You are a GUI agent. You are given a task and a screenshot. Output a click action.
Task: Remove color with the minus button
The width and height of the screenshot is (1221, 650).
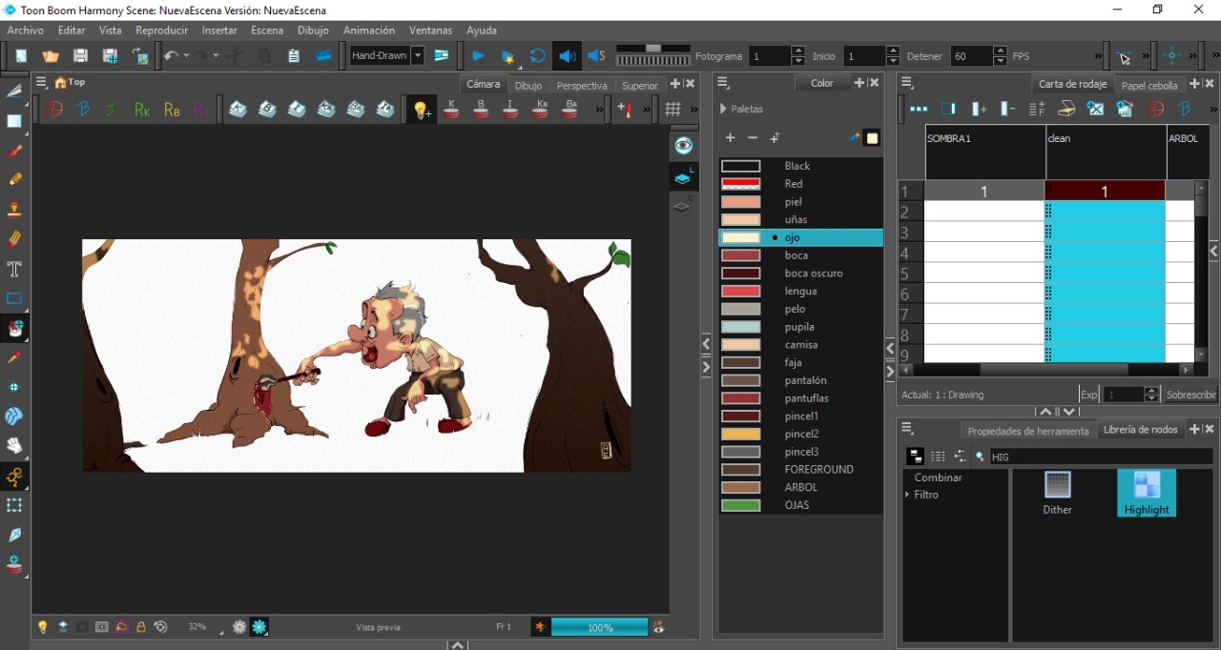click(x=753, y=138)
